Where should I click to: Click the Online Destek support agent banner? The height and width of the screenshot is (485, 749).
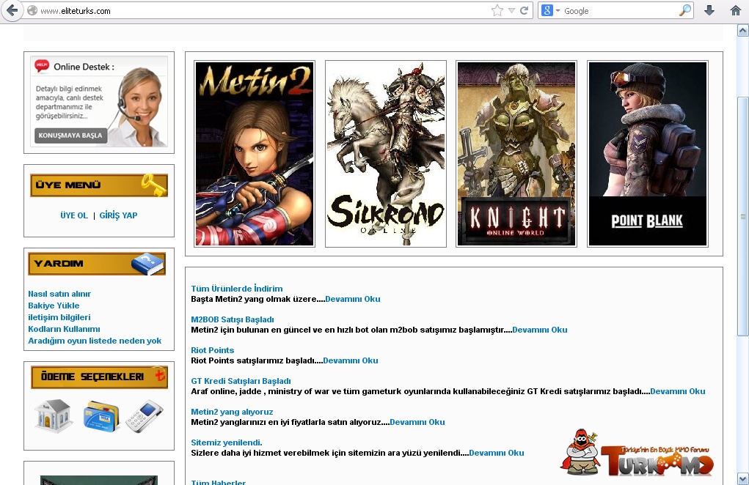pyautogui.click(x=99, y=102)
